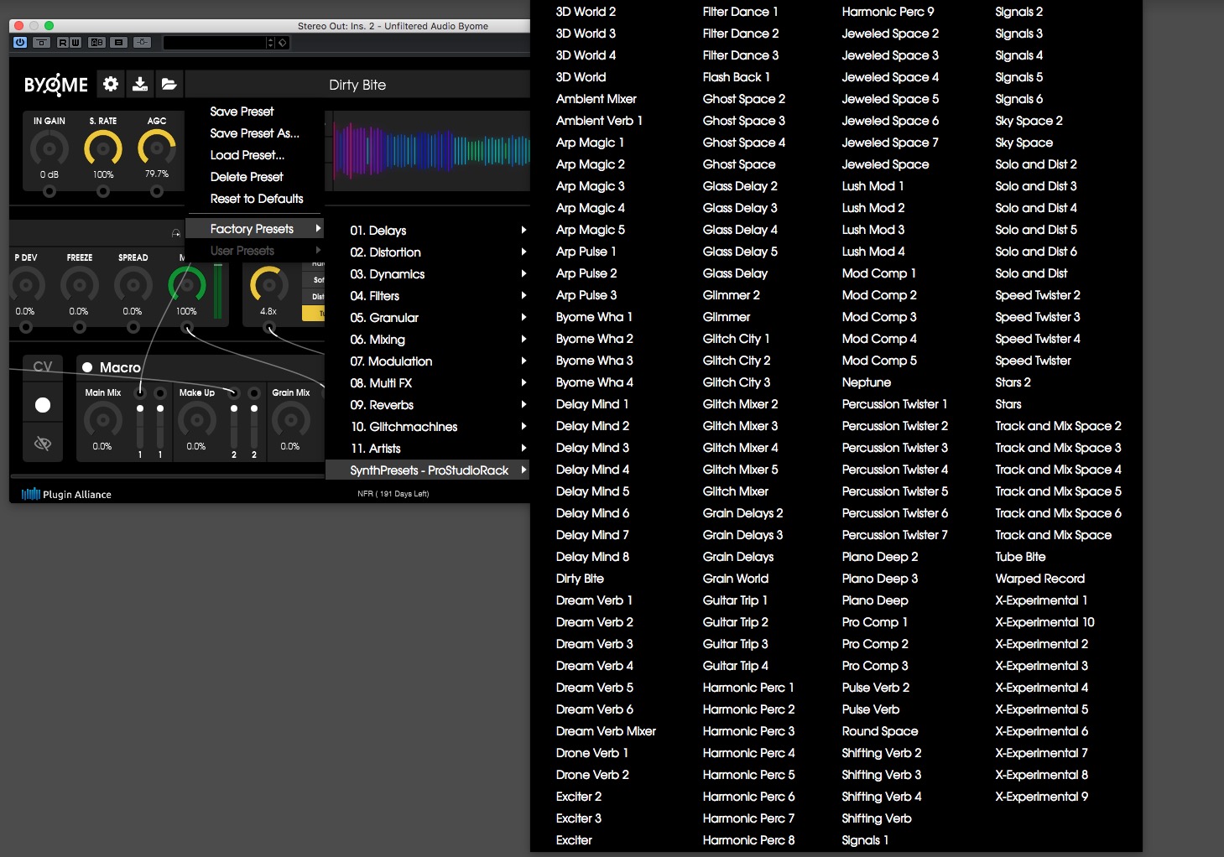Choose Save Preset As... menu entry
Screen dimensions: 1224x857
255,133
